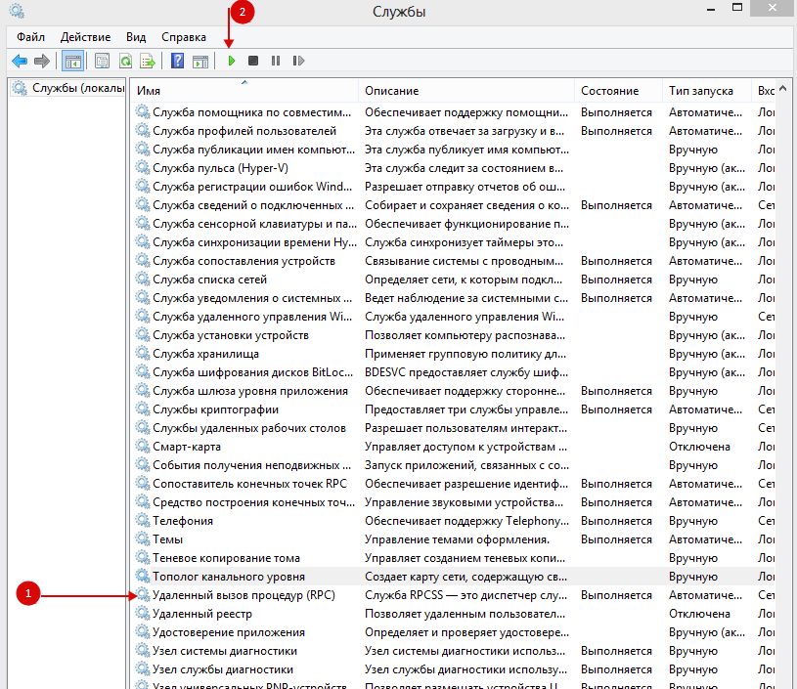The height and width of the screenshot is (689, 797).
Task: Click the blue Back arrow in toolbar
Action: [19, 61]
